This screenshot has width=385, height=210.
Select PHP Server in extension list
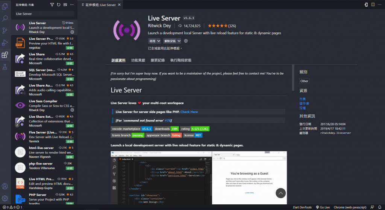[x=44, y=198]
